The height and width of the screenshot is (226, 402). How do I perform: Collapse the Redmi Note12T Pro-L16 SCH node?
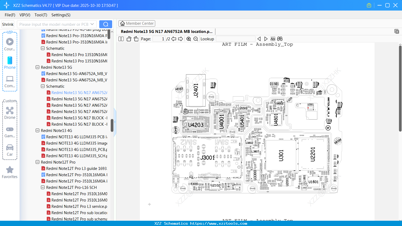[x=42, y=187]
